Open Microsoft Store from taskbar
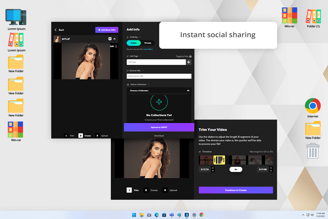328x219 pixels. click(x=164, y=215)
